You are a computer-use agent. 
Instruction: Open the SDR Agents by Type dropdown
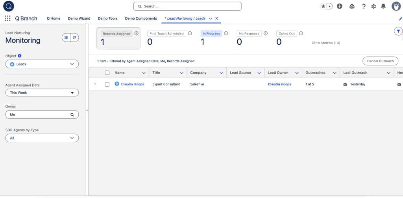coord(42,138)
